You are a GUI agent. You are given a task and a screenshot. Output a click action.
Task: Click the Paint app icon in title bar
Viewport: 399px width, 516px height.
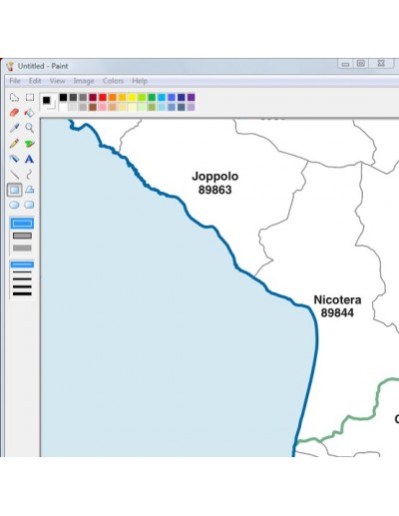tap(10, 66)
